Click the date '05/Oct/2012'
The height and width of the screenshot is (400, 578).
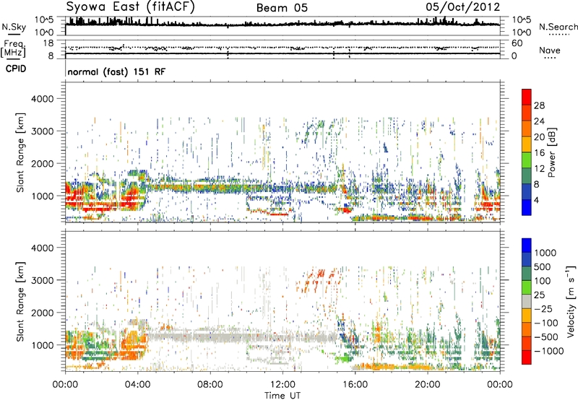coord(463,7)
